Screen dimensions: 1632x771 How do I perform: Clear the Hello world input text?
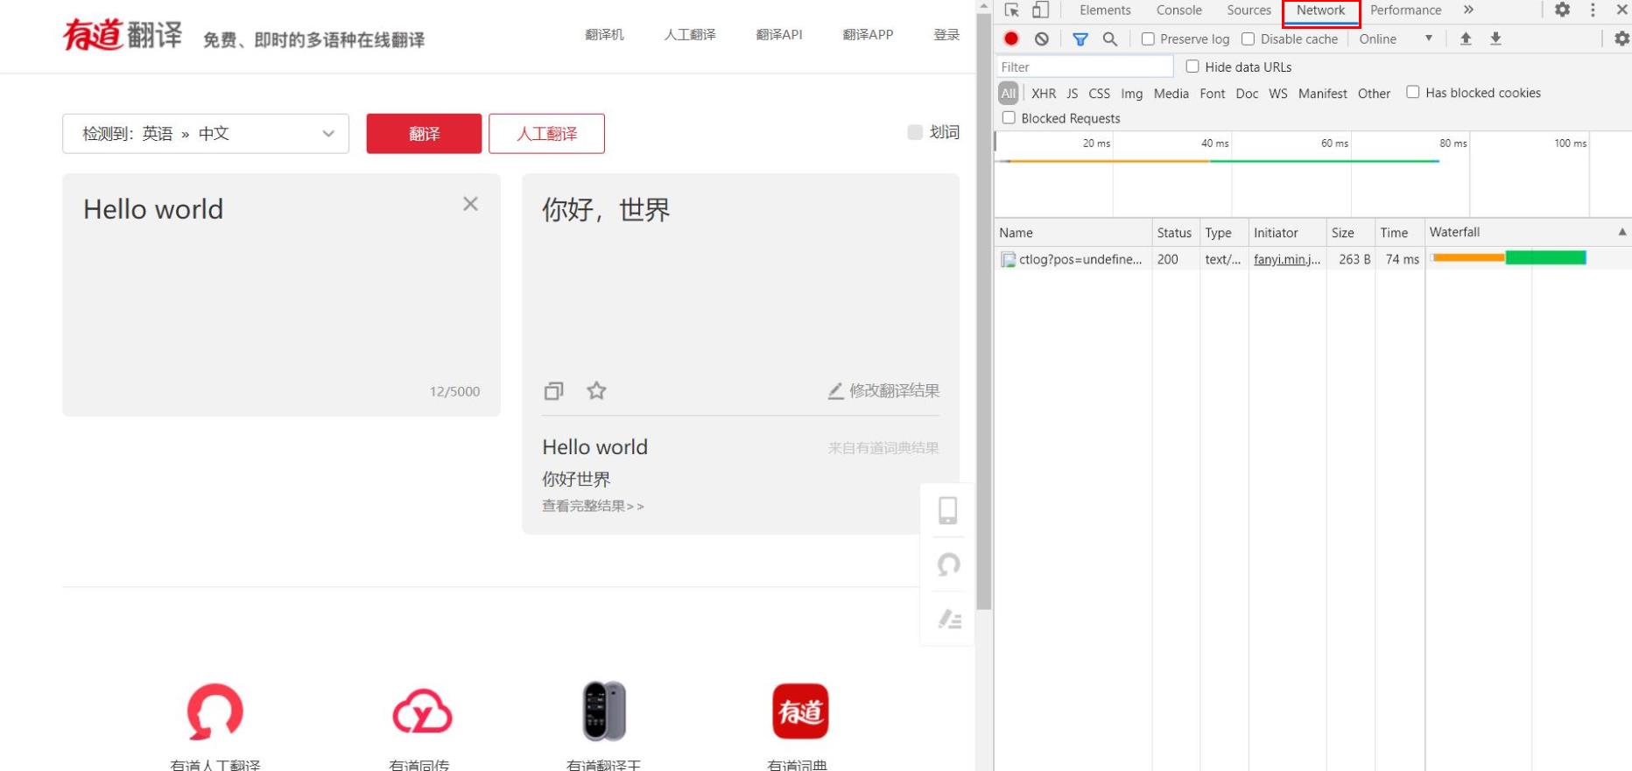point(471,204)
